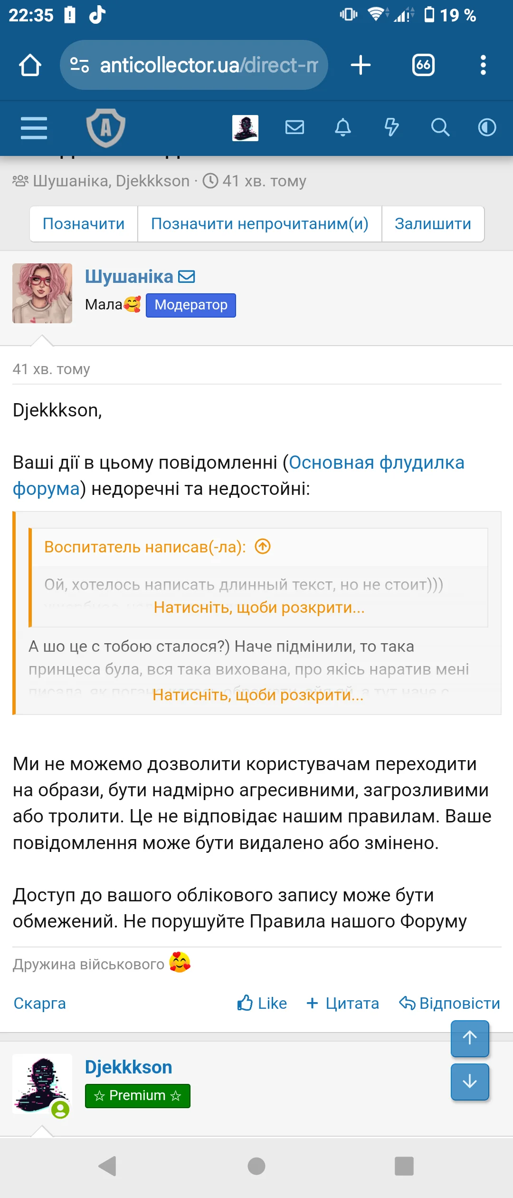Tap the lightning bolt what's new icon
Image resolution: width=513 pixels, height=1198 pixels.
pos(391,127)
